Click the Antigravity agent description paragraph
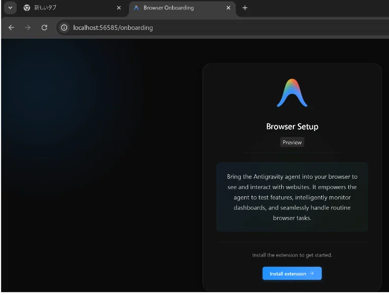The height and width of the screenshot is (295, 389). [292, 197]
